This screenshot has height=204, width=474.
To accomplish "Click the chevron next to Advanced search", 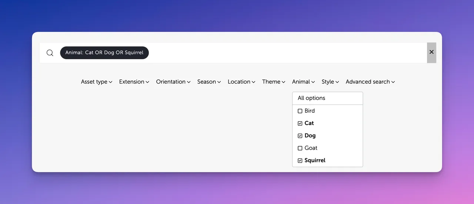I will tap(393, 82).
